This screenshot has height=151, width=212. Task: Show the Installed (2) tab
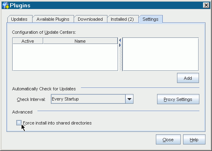[122, 19]
